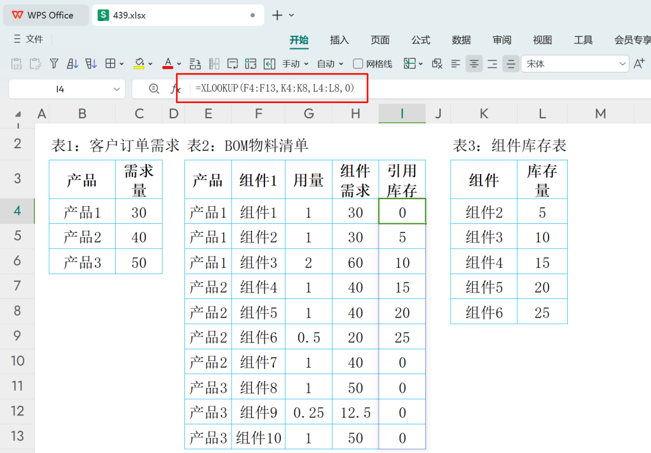This screenshot has height=453, width=651.
Task: Switch to the 公式 ribbon tab
Action: click(421, 40)
